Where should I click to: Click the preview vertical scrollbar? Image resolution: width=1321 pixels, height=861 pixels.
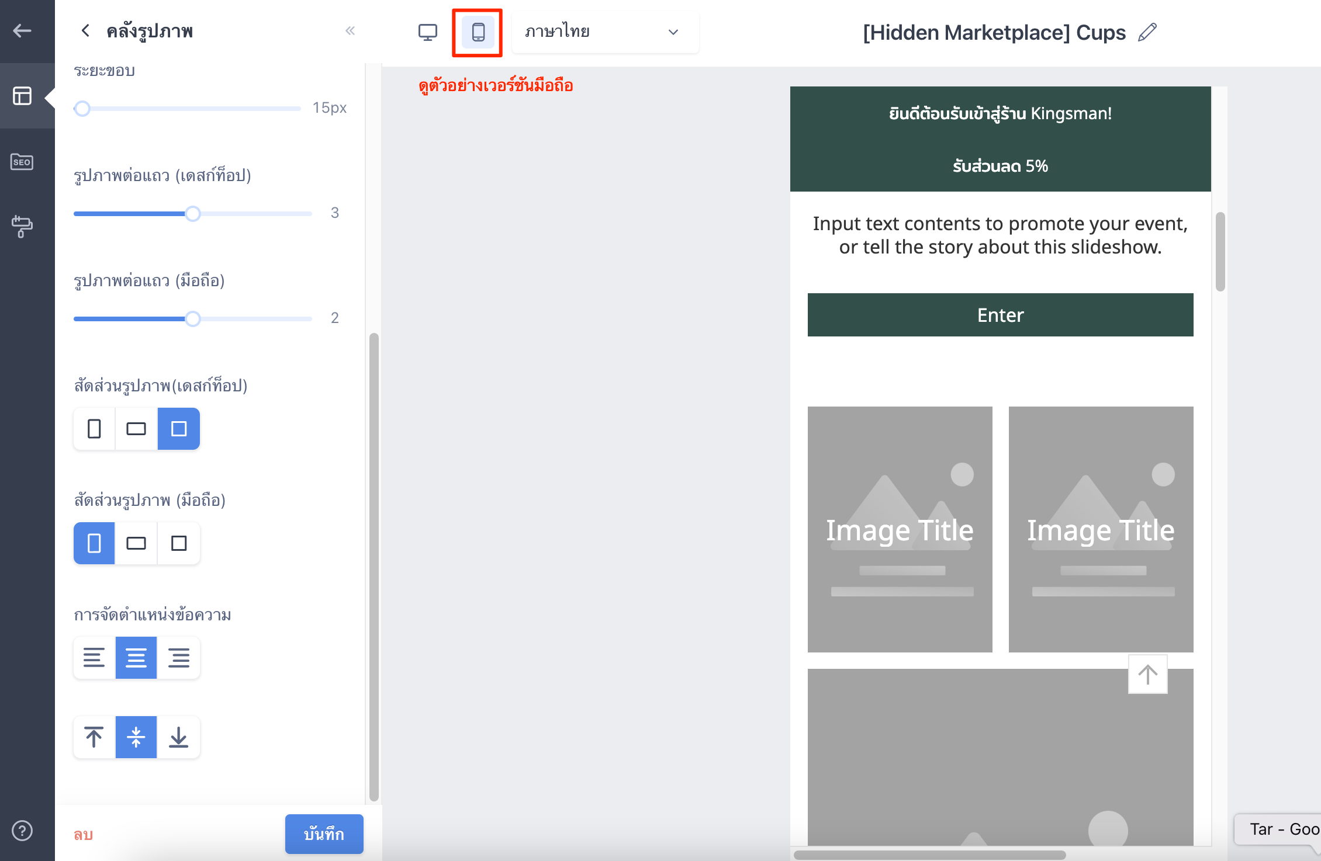point(1220,251)
